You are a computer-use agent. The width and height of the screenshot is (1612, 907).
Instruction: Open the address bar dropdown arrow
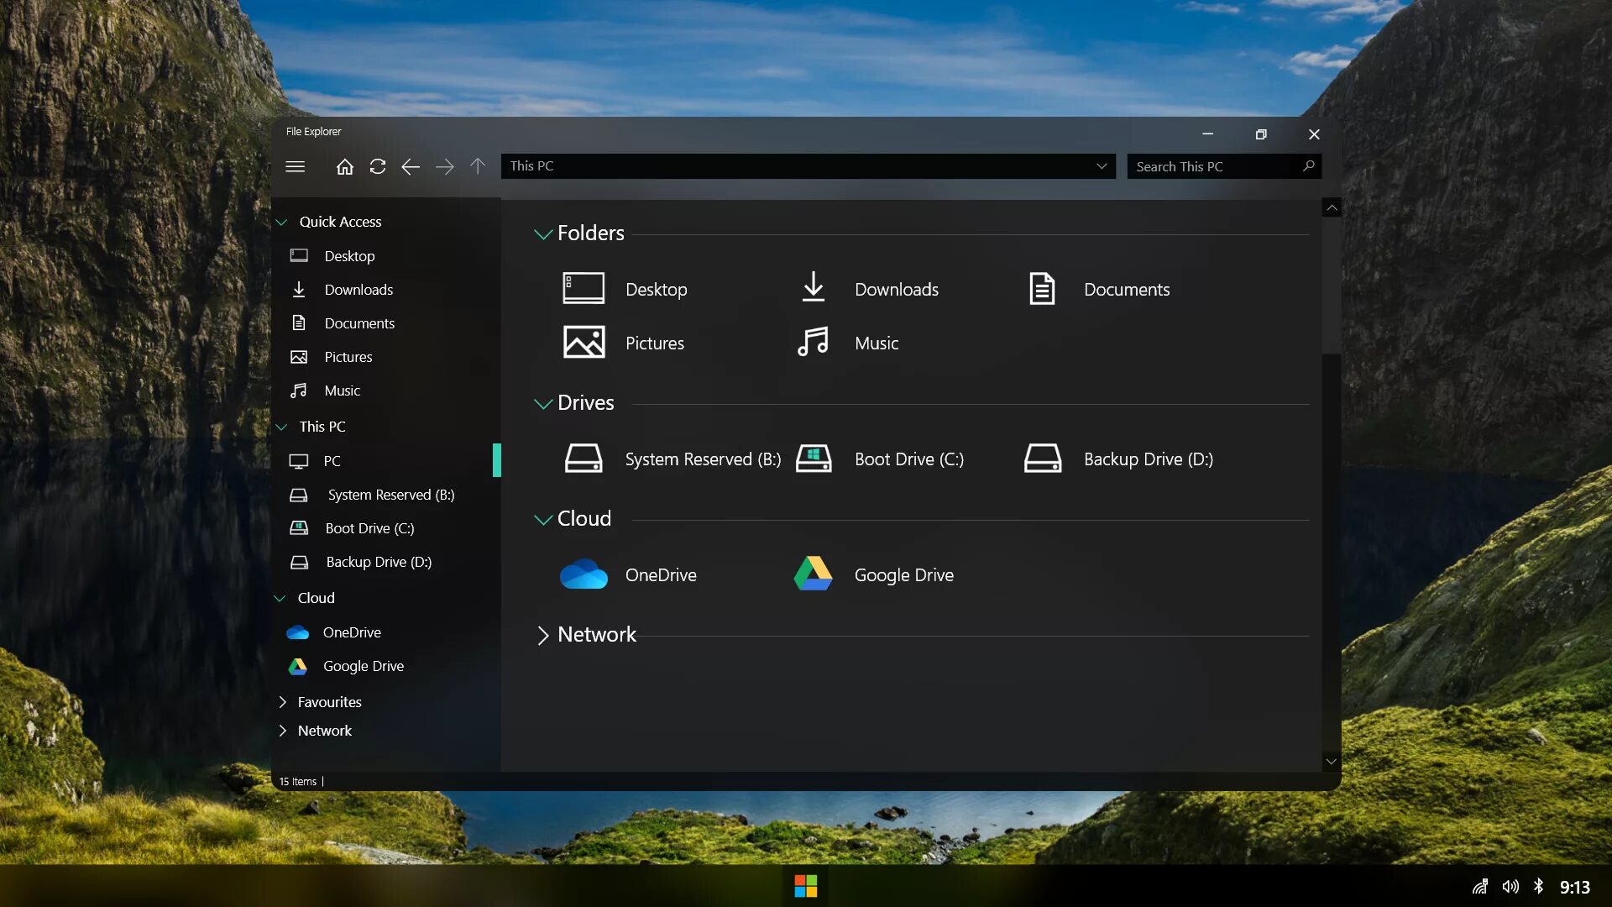pyautogui.click(x=1102, y=166)
